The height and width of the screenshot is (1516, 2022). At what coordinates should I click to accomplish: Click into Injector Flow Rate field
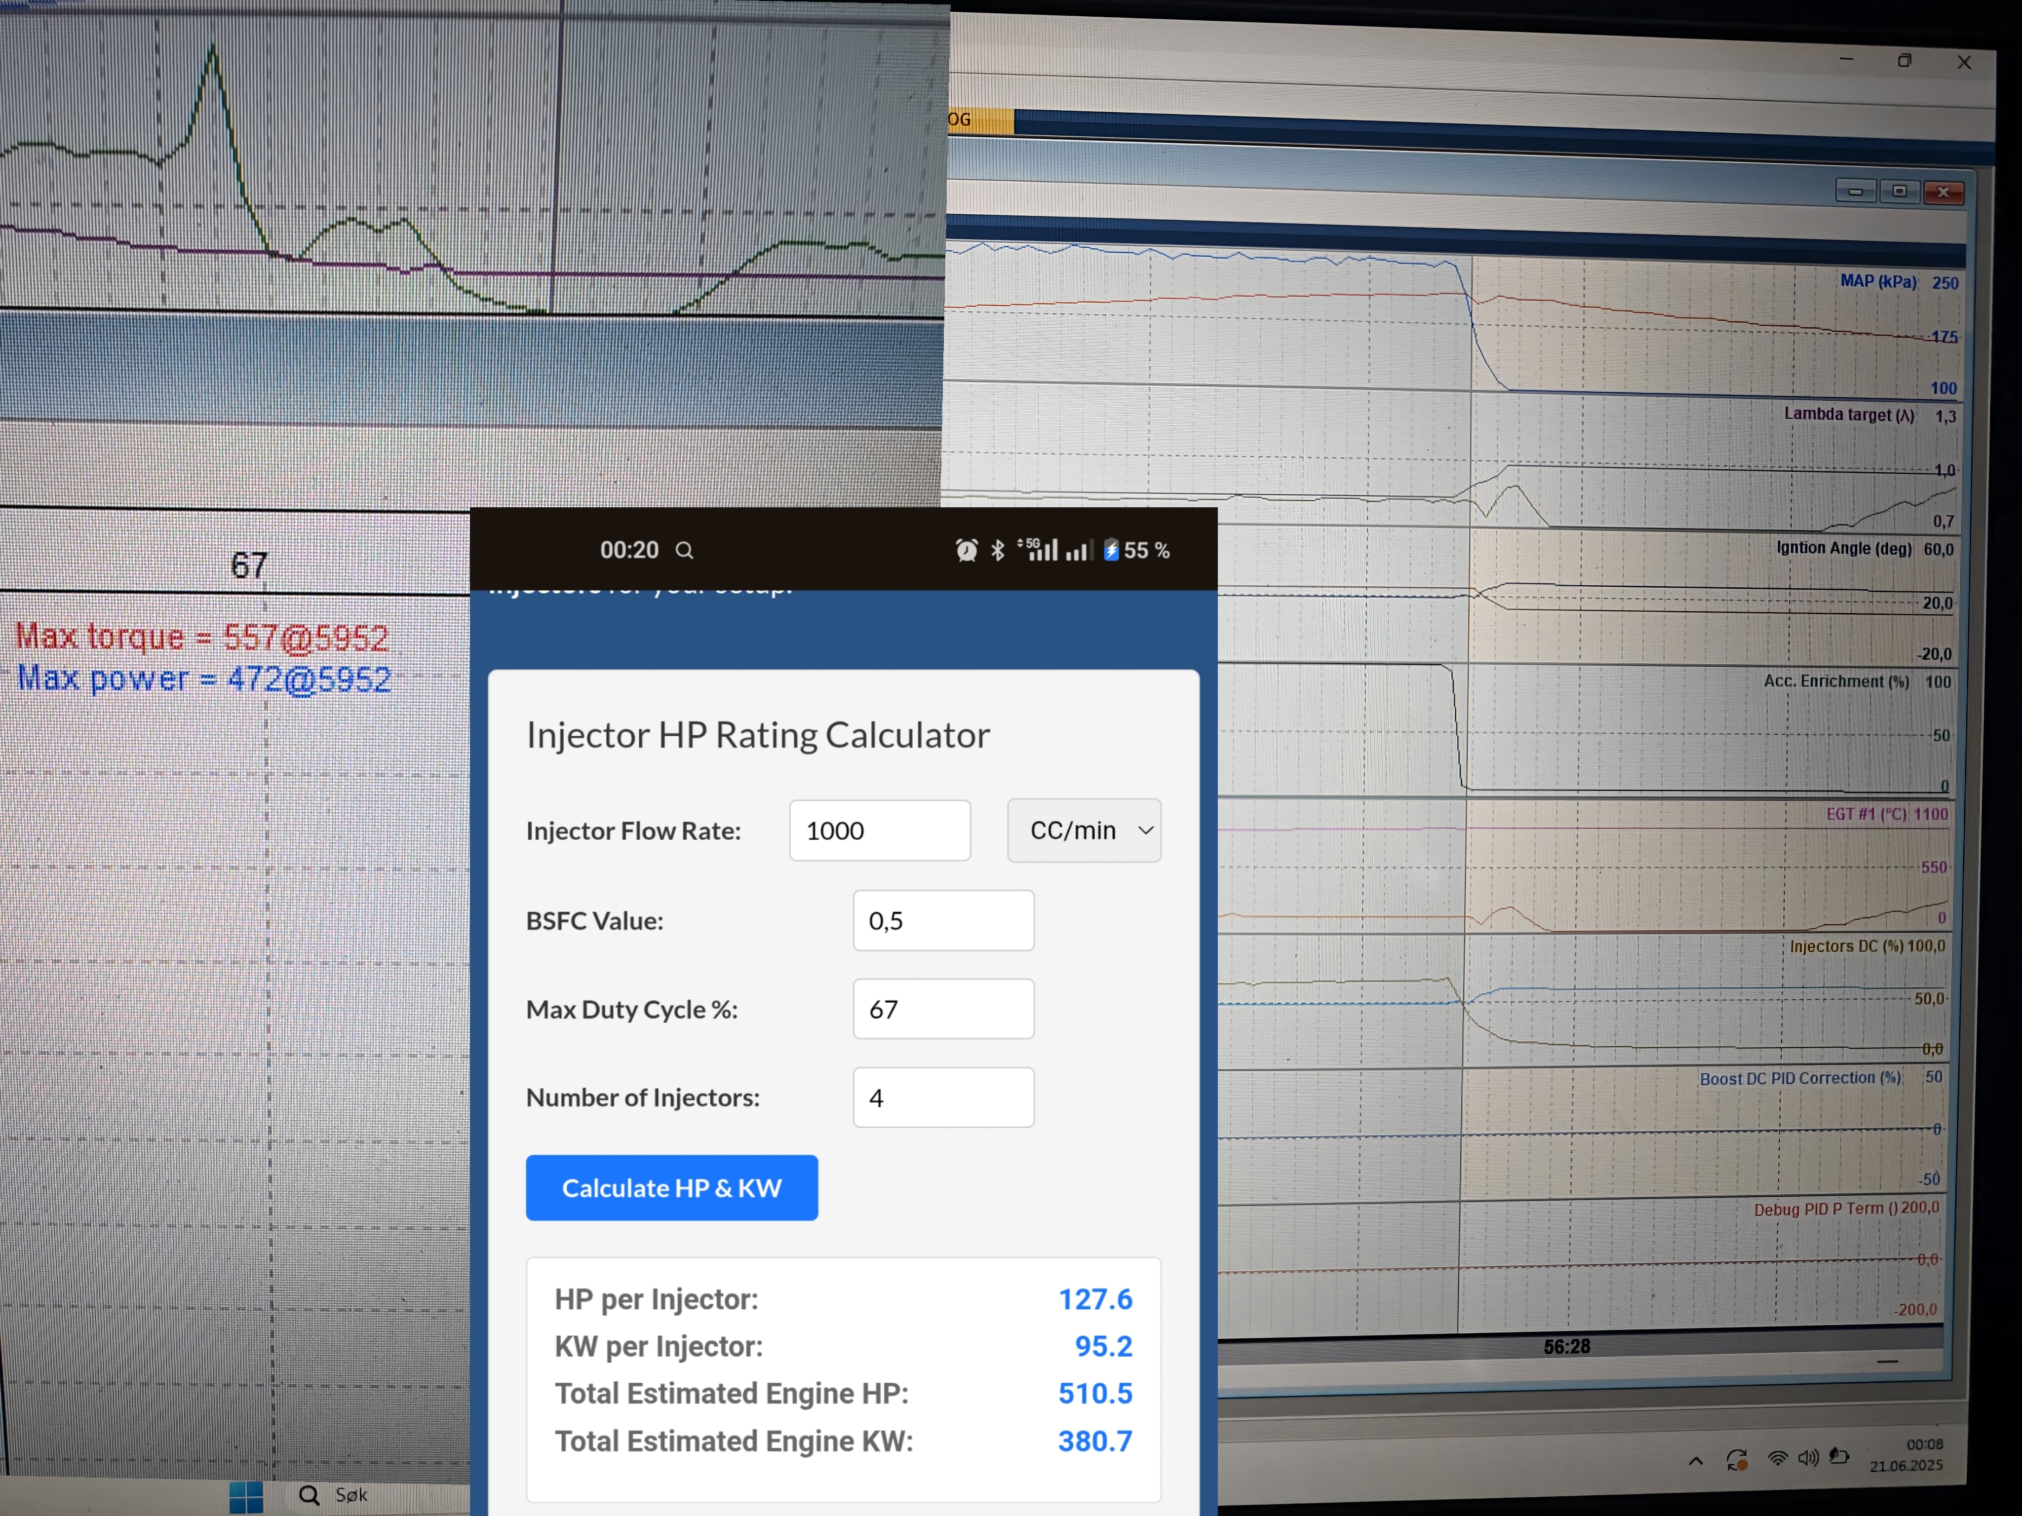coord(879,831)
